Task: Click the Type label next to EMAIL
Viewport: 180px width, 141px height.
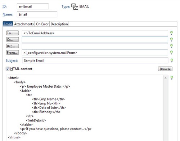Action: (66, 6)
